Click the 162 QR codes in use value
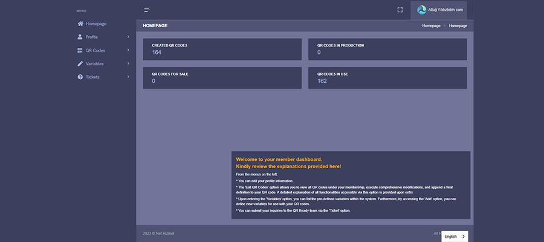 pos(322,81)
